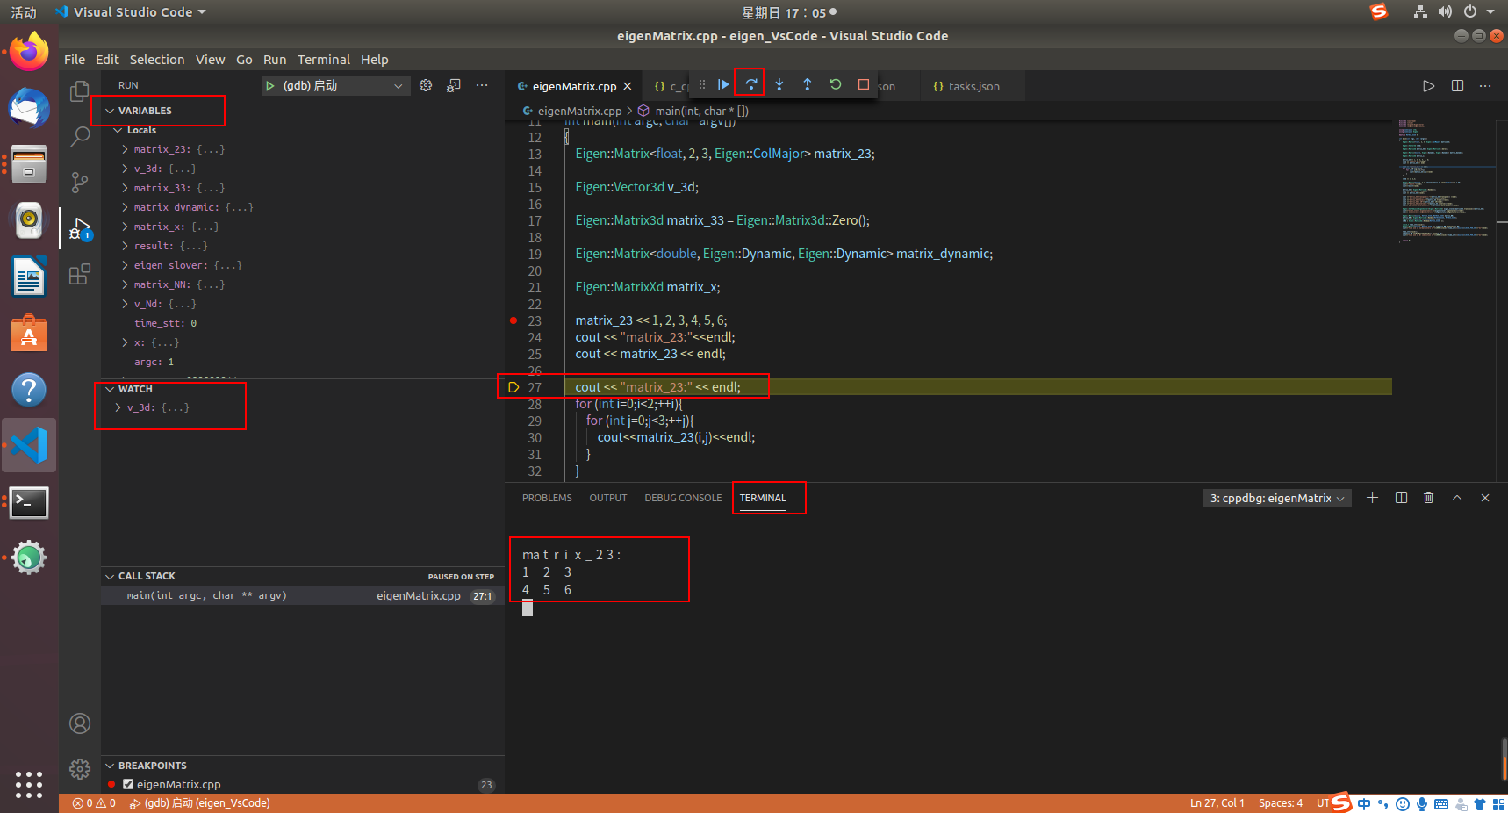Viewport: 1508px width, 813px height.
Task: Split the terminal panel
Action: coord(1401,498)
